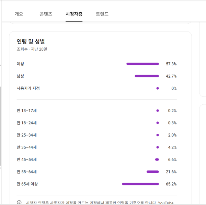Go to the 트렌드 tab
Viewport: 206px width, 205px height.
[102, 14]
